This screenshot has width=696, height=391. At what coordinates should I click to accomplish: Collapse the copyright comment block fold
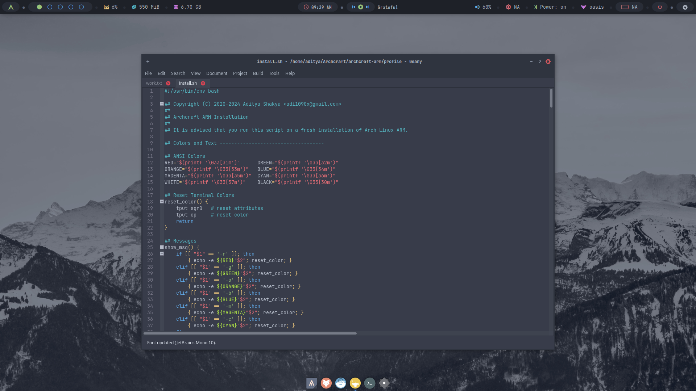(x=162, y=104)
